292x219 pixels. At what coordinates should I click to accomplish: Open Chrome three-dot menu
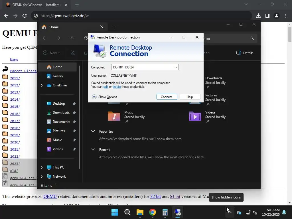(286, 16)
